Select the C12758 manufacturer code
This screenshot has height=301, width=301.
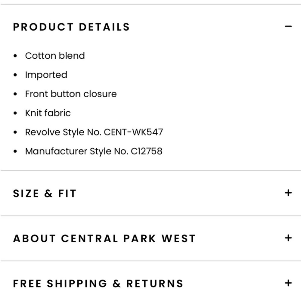[147, 151]
